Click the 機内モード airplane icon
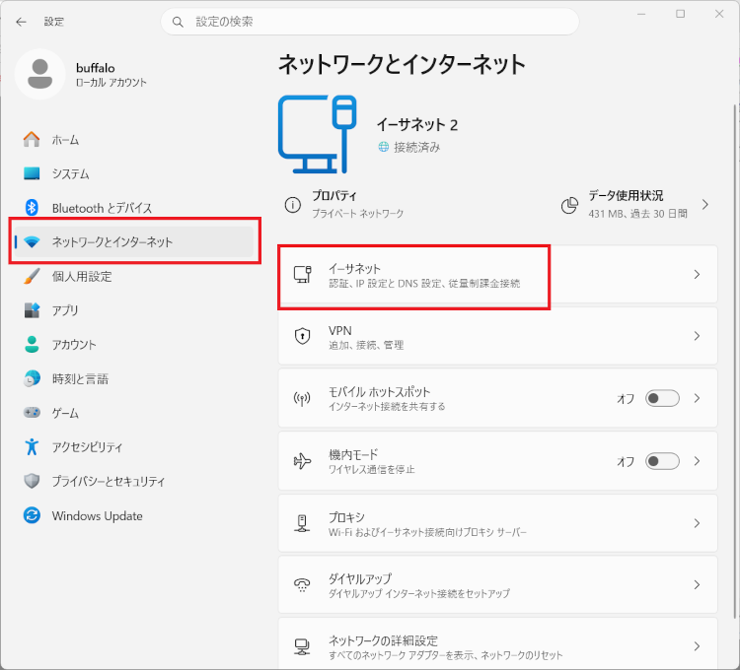Screen dimensions: 740x670 click(302, 461)
